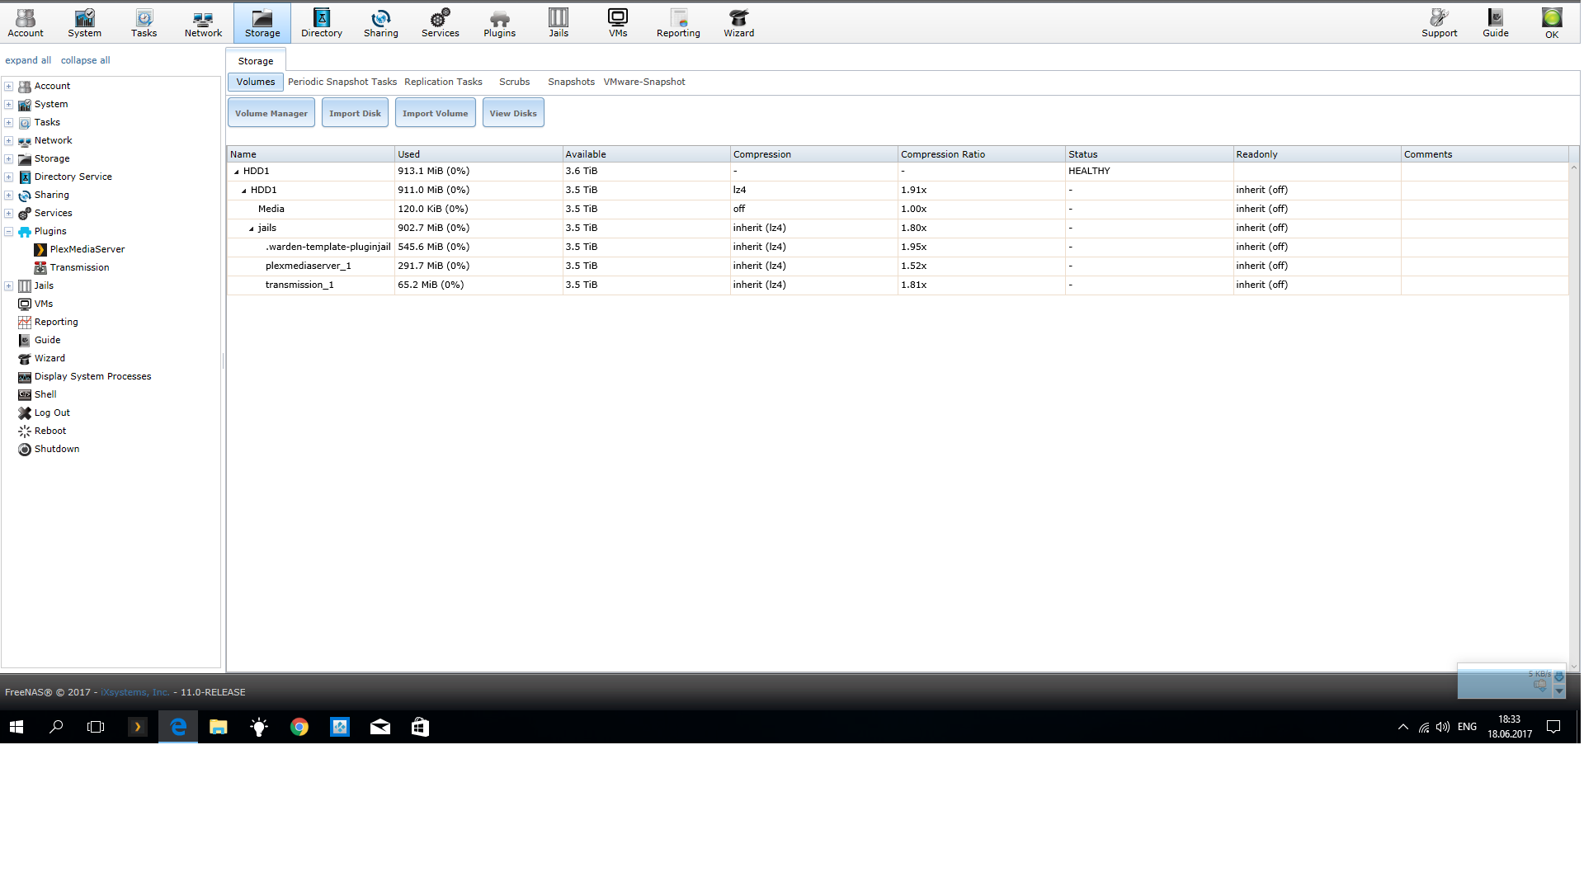Switch to the Scrubs tab
This screenshot has height=891, width=1584.
(514, 82)
